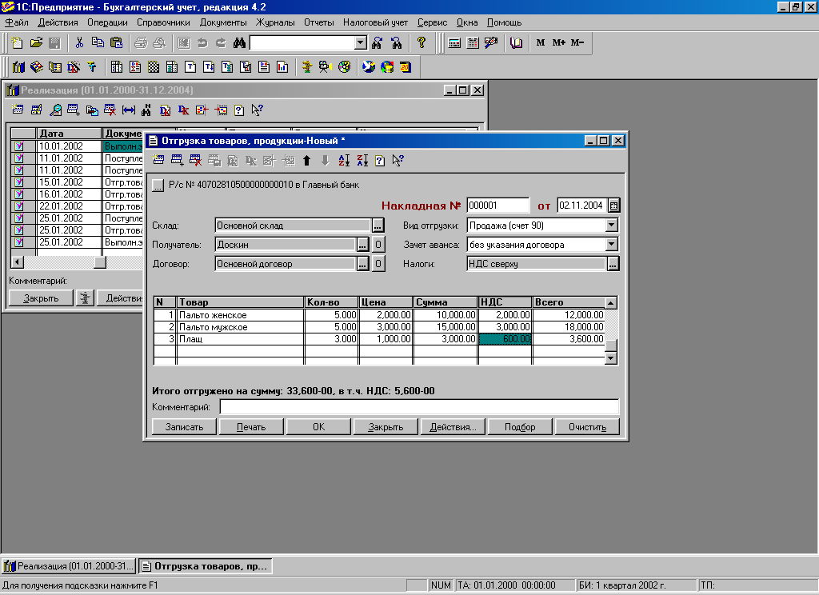This screenshot has height=595, width=819.
Task: Click the bank account ellipsis button
Action: (158, 185)
